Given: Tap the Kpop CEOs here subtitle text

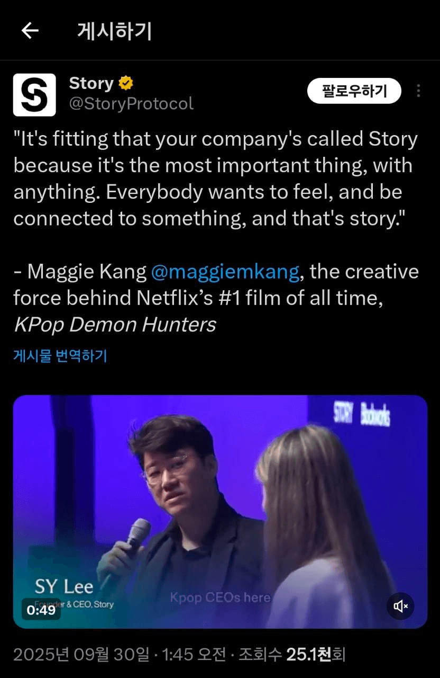Looking at the screenshot, I should [220, 597].
